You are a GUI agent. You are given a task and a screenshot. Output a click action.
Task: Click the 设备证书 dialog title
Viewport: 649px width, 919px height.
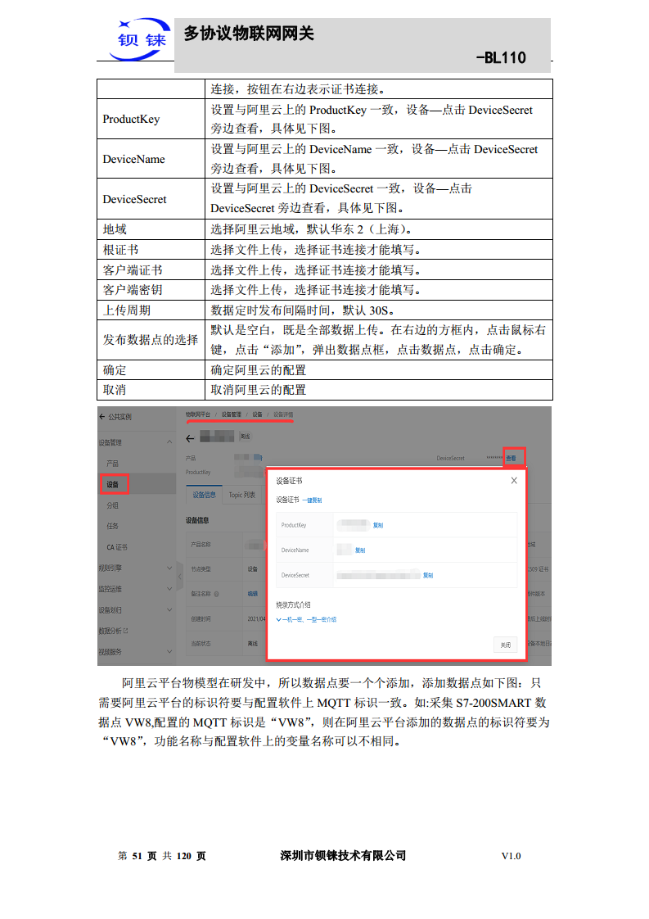290,481
